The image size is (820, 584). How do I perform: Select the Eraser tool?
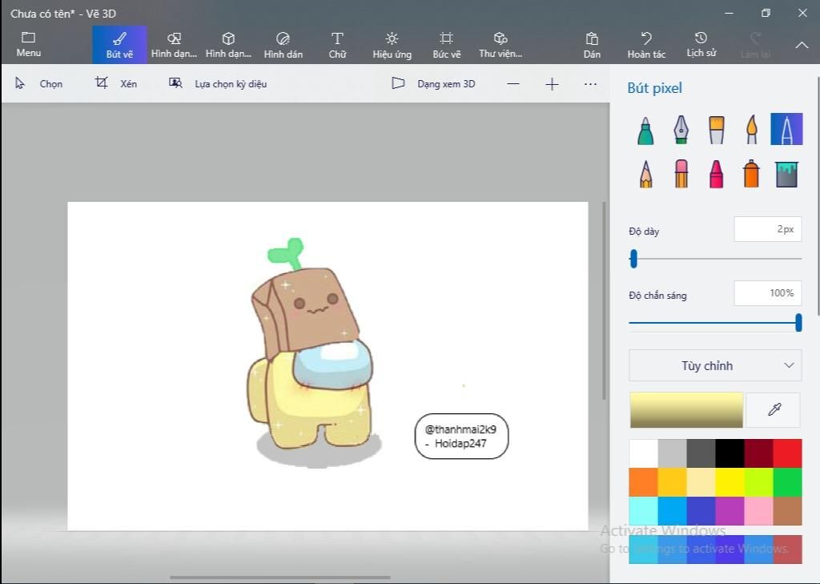point(681,174)
